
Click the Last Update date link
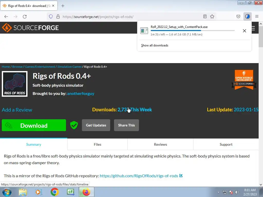(246, 110)
